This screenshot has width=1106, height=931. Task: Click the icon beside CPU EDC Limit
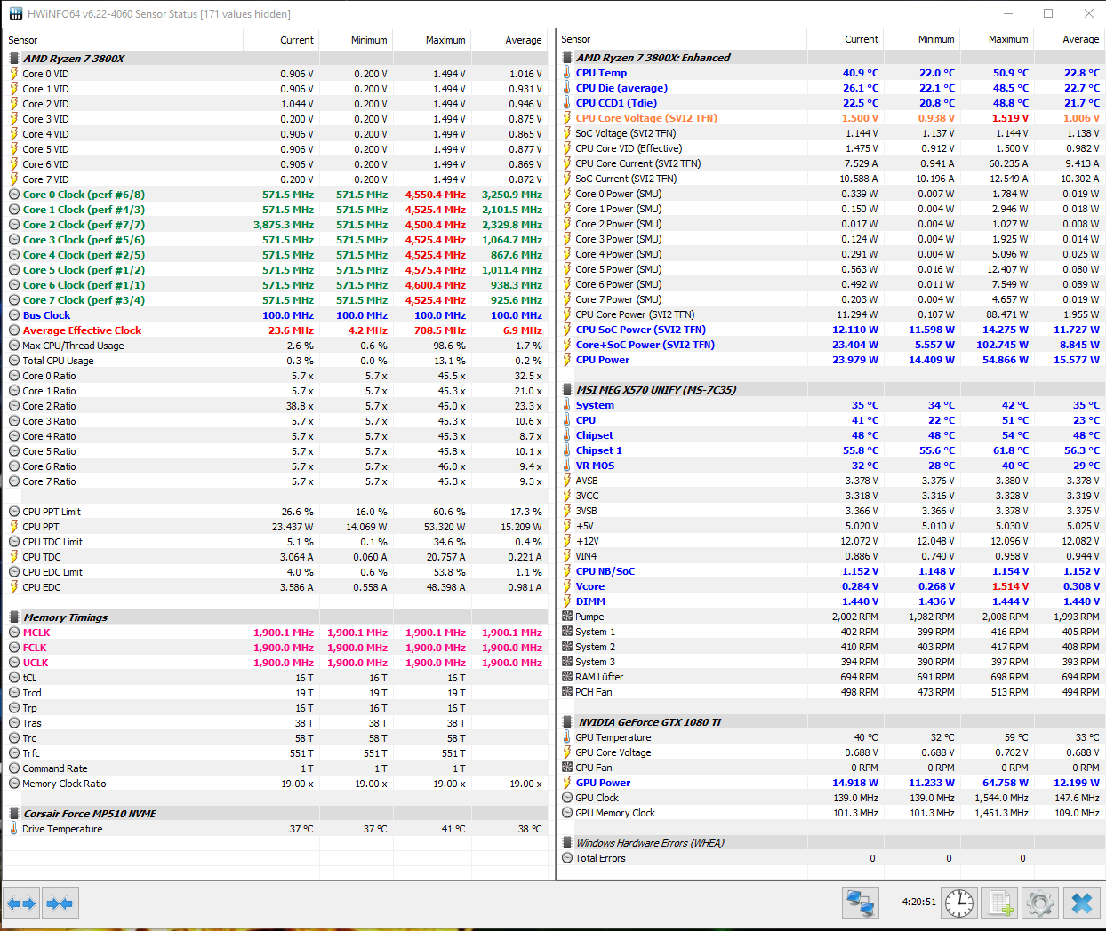pos(14,572)
